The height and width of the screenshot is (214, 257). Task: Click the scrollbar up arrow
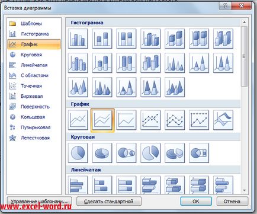click(x=245, y=22)
